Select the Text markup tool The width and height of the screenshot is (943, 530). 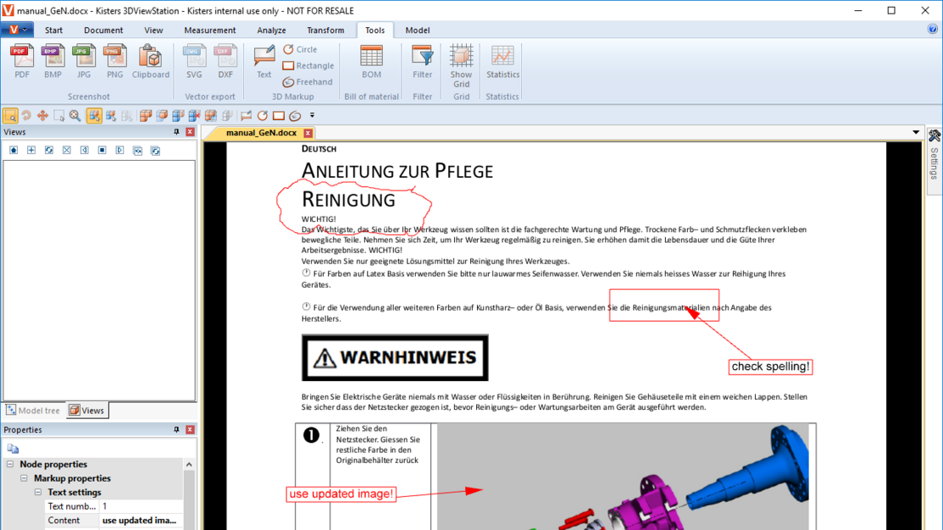point(264,61)
